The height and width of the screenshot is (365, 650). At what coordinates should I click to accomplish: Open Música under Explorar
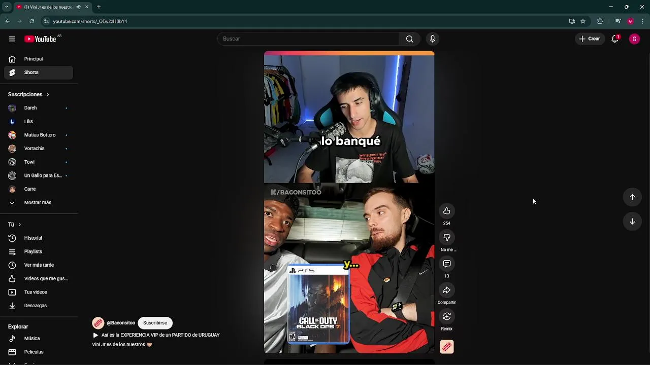pyautogui.click(x=39, y=339)
